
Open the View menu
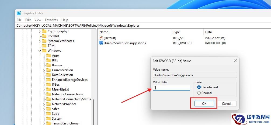38,20
